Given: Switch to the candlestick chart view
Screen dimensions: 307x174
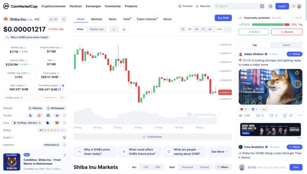Looking at the screenshot, I should click(x=124, y=29).
